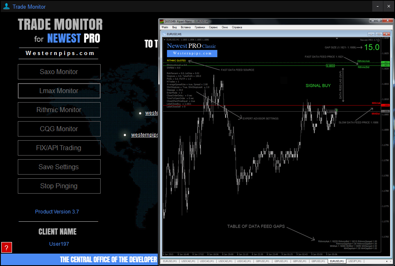The height and width of the screenshot is (266, 395).
Task: Open the CQG Monitor
Action: tap(59, 129)
